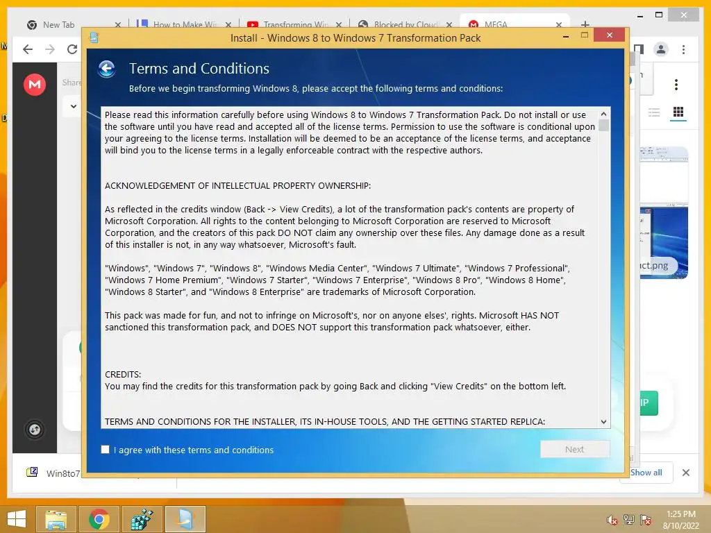Click 'ACKNOWLEDGEMENT OF INTELLECTUAL PROPERTY OWNERSHIP:' line

237,185
